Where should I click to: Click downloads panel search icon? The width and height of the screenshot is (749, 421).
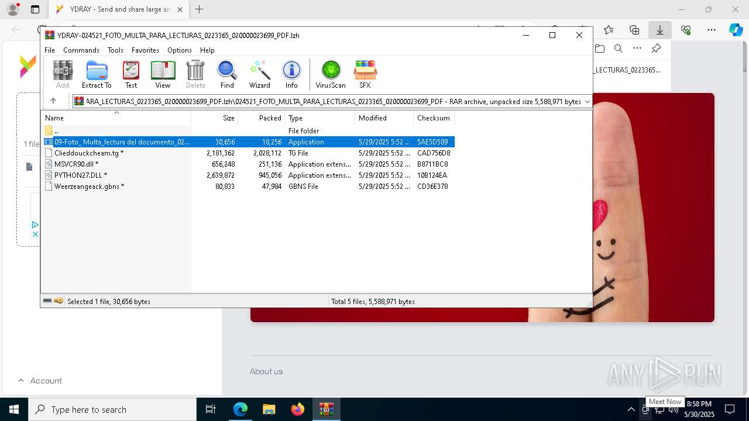click(619, 49)
